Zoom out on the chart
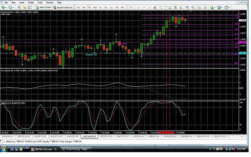This screenshot has width=251, height=157. click(193, 7)
